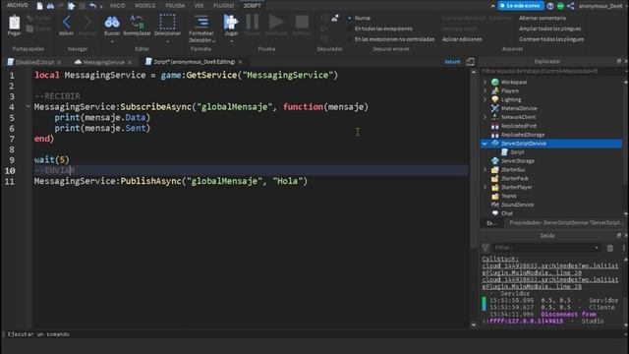This screenshot has height=354, width=629.
Task: Close the MessagingService tab
Action: [x=130, y=62]
